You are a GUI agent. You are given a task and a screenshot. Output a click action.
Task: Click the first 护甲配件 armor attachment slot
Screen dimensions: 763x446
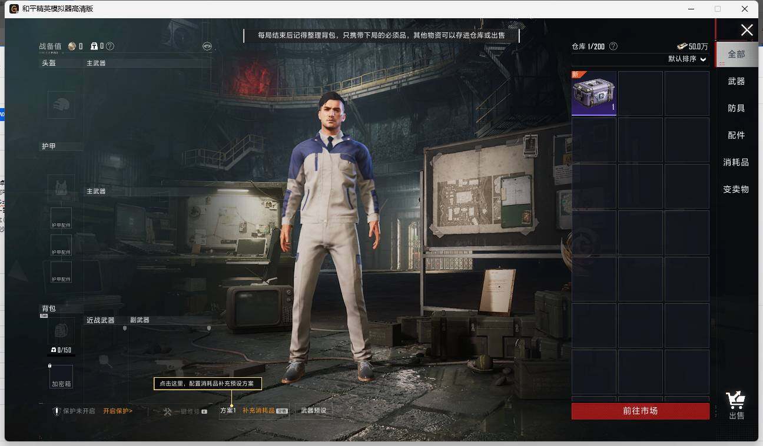(61, 219)
